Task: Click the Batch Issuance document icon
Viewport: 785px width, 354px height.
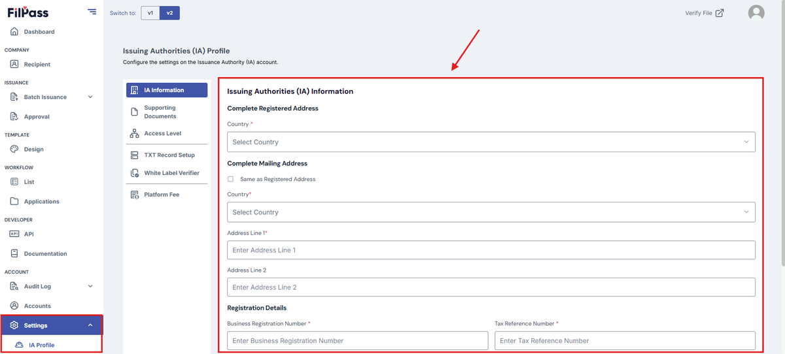Action: coord(14,97)
